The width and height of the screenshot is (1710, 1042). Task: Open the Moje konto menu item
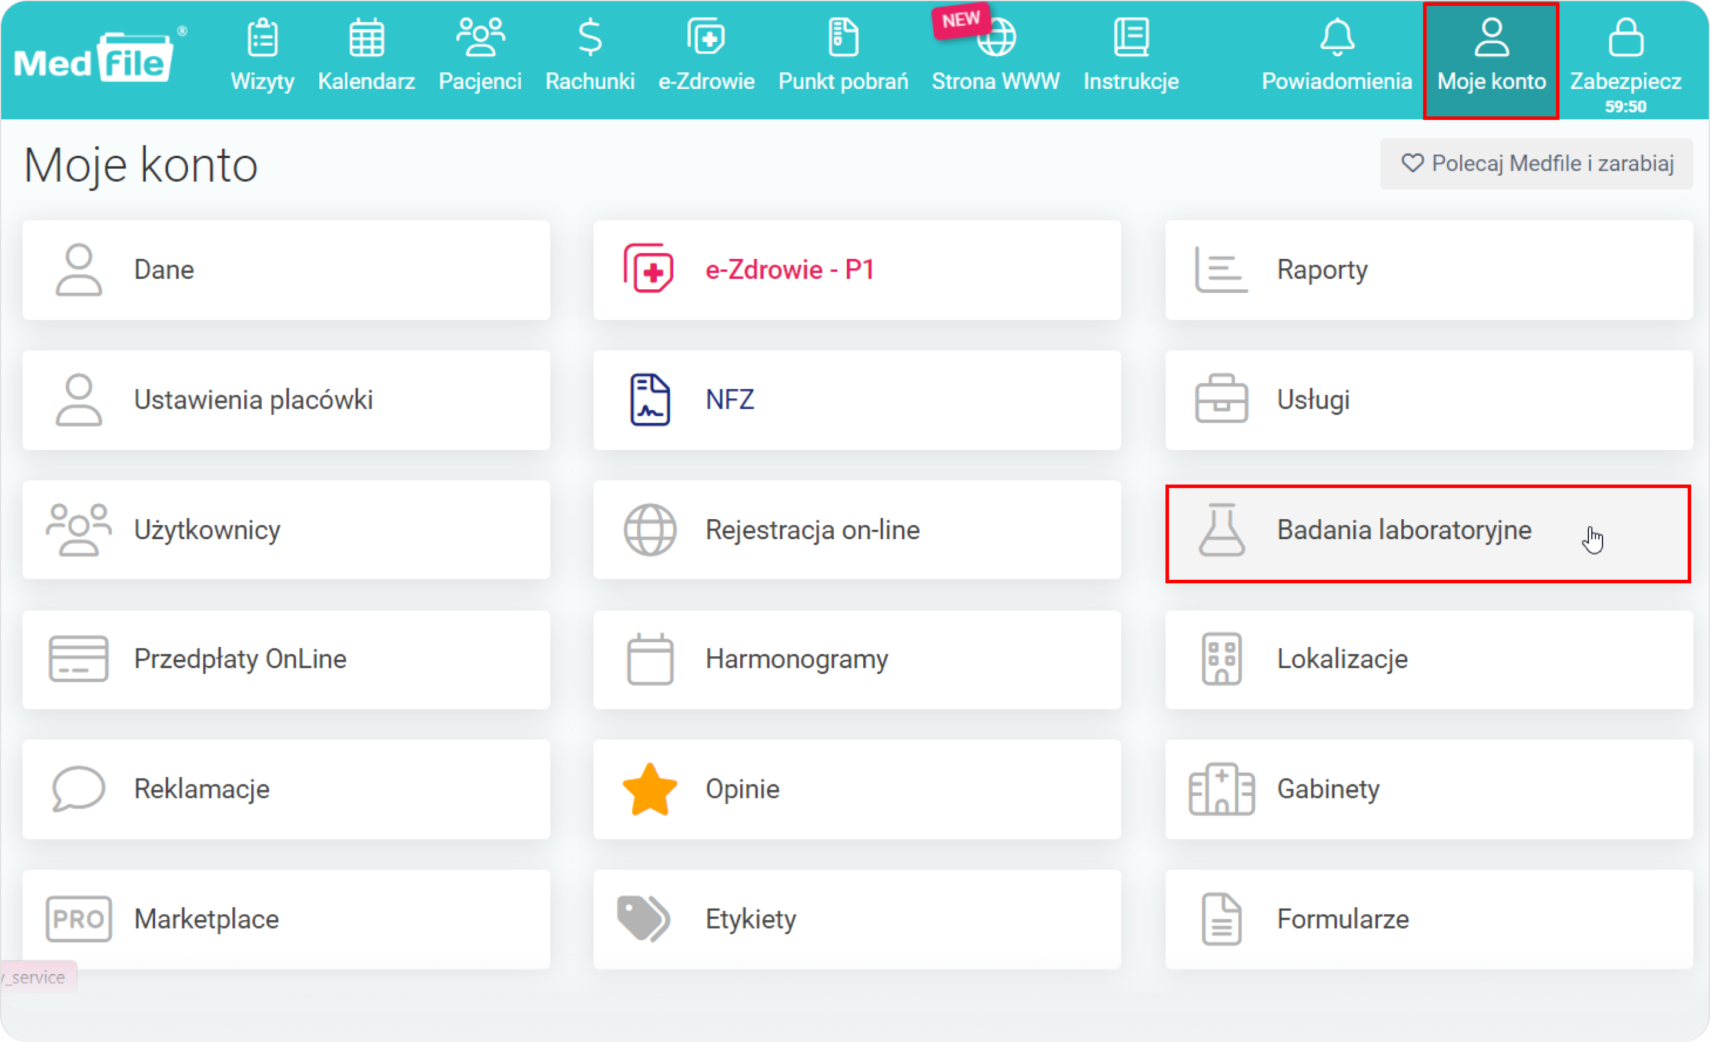pos(1491,61)
